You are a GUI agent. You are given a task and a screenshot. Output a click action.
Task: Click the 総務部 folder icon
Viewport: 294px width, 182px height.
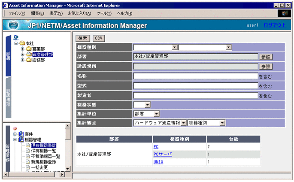pos(29,60)
